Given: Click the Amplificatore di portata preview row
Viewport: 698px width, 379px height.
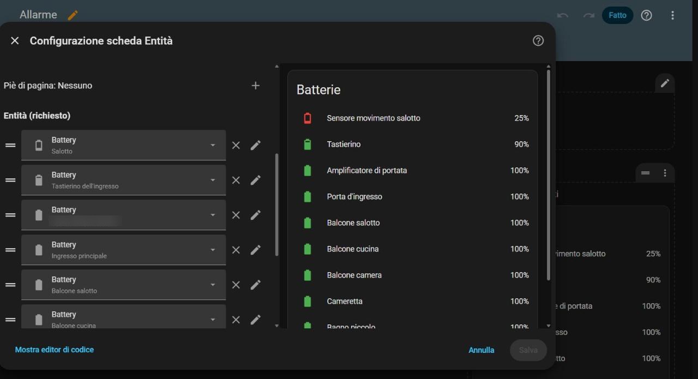Looking at the screenshot, I should (x=413, y=170).
